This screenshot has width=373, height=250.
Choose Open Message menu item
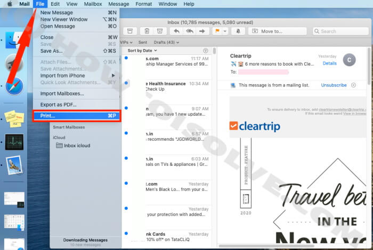pos(77,26)
